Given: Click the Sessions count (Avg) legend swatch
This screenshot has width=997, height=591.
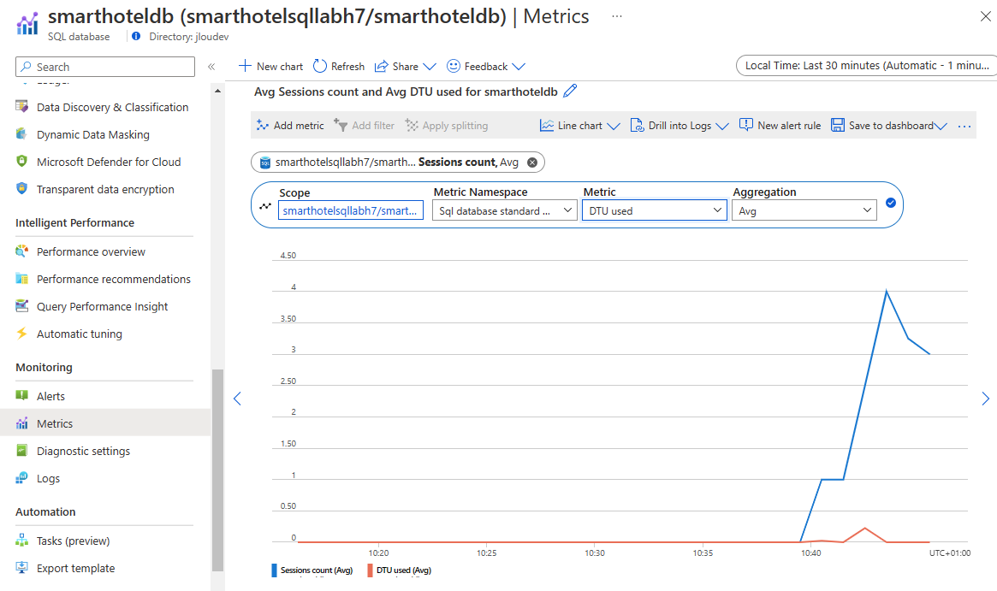Looking at the screenshot, I should pyautogui.click(x=274, y=570).
